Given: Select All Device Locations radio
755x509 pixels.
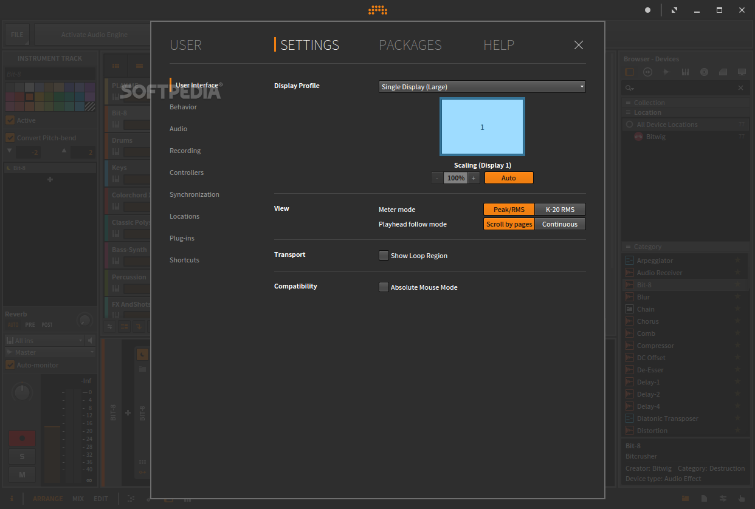Looking at the screenshot, I should [x=629, y=125].
